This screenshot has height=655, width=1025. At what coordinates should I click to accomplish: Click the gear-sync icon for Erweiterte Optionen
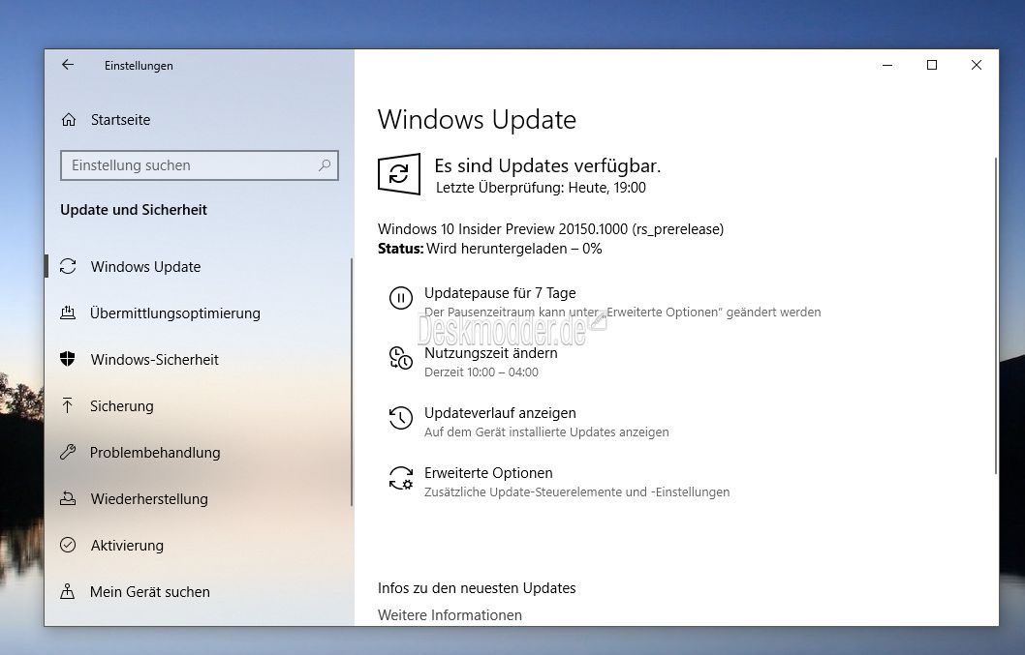[x=401, y=478]
